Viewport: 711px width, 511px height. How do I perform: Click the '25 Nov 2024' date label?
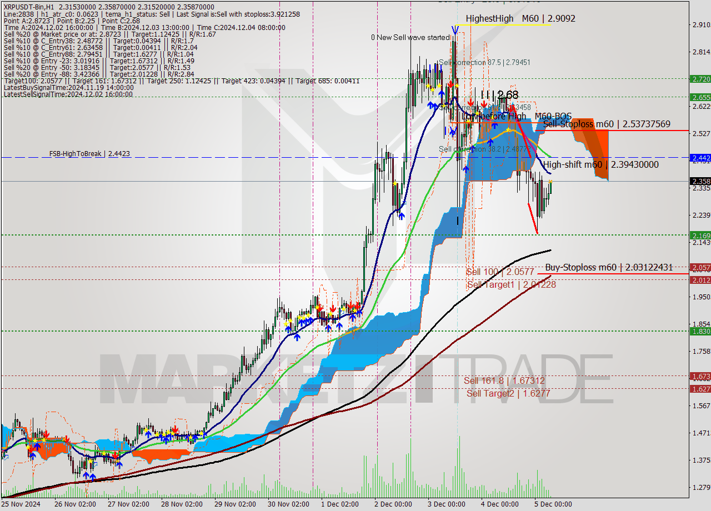coord(21,504)
